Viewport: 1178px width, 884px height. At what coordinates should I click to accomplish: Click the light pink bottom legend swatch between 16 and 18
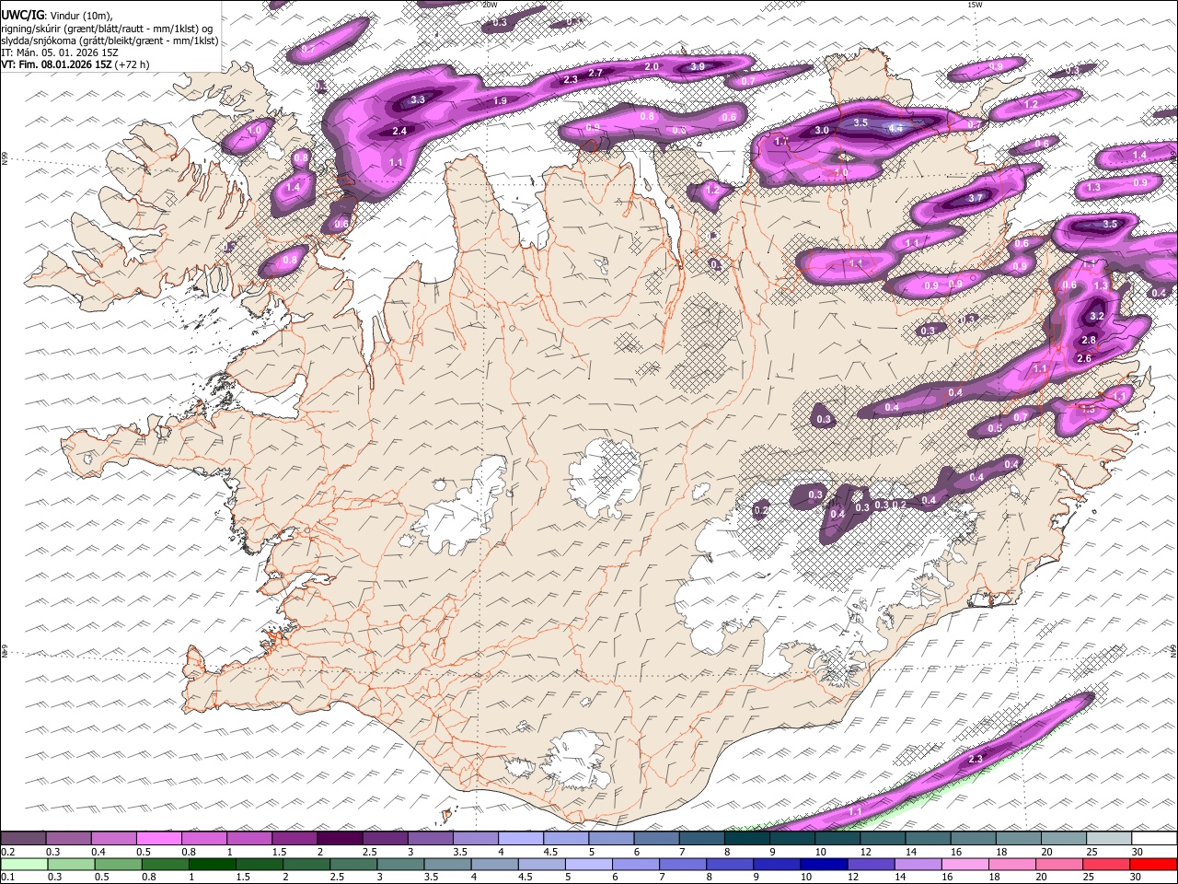965,864
